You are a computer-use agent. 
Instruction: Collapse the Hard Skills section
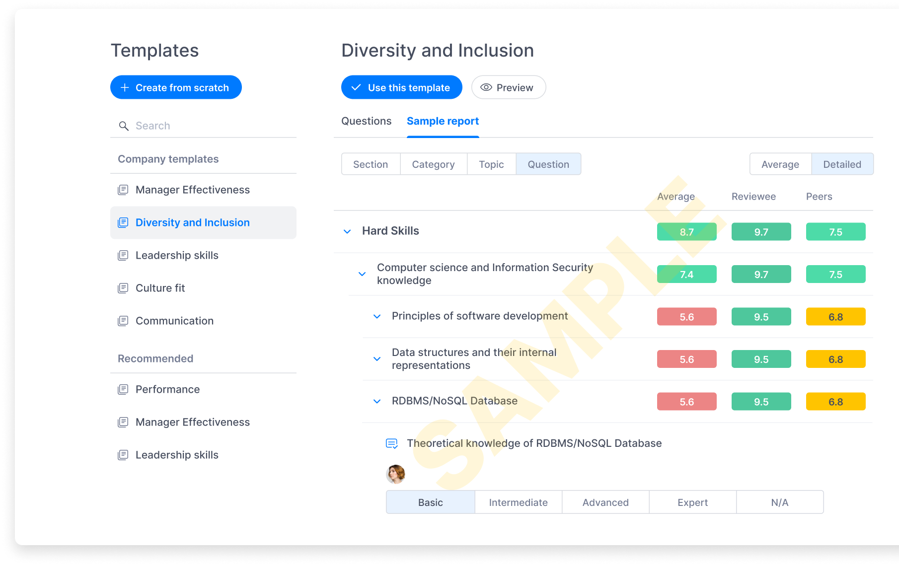click(347, 231)
